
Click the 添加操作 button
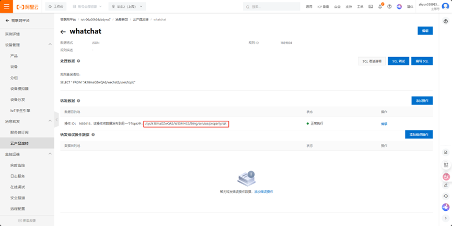click(x=422, y=101)
